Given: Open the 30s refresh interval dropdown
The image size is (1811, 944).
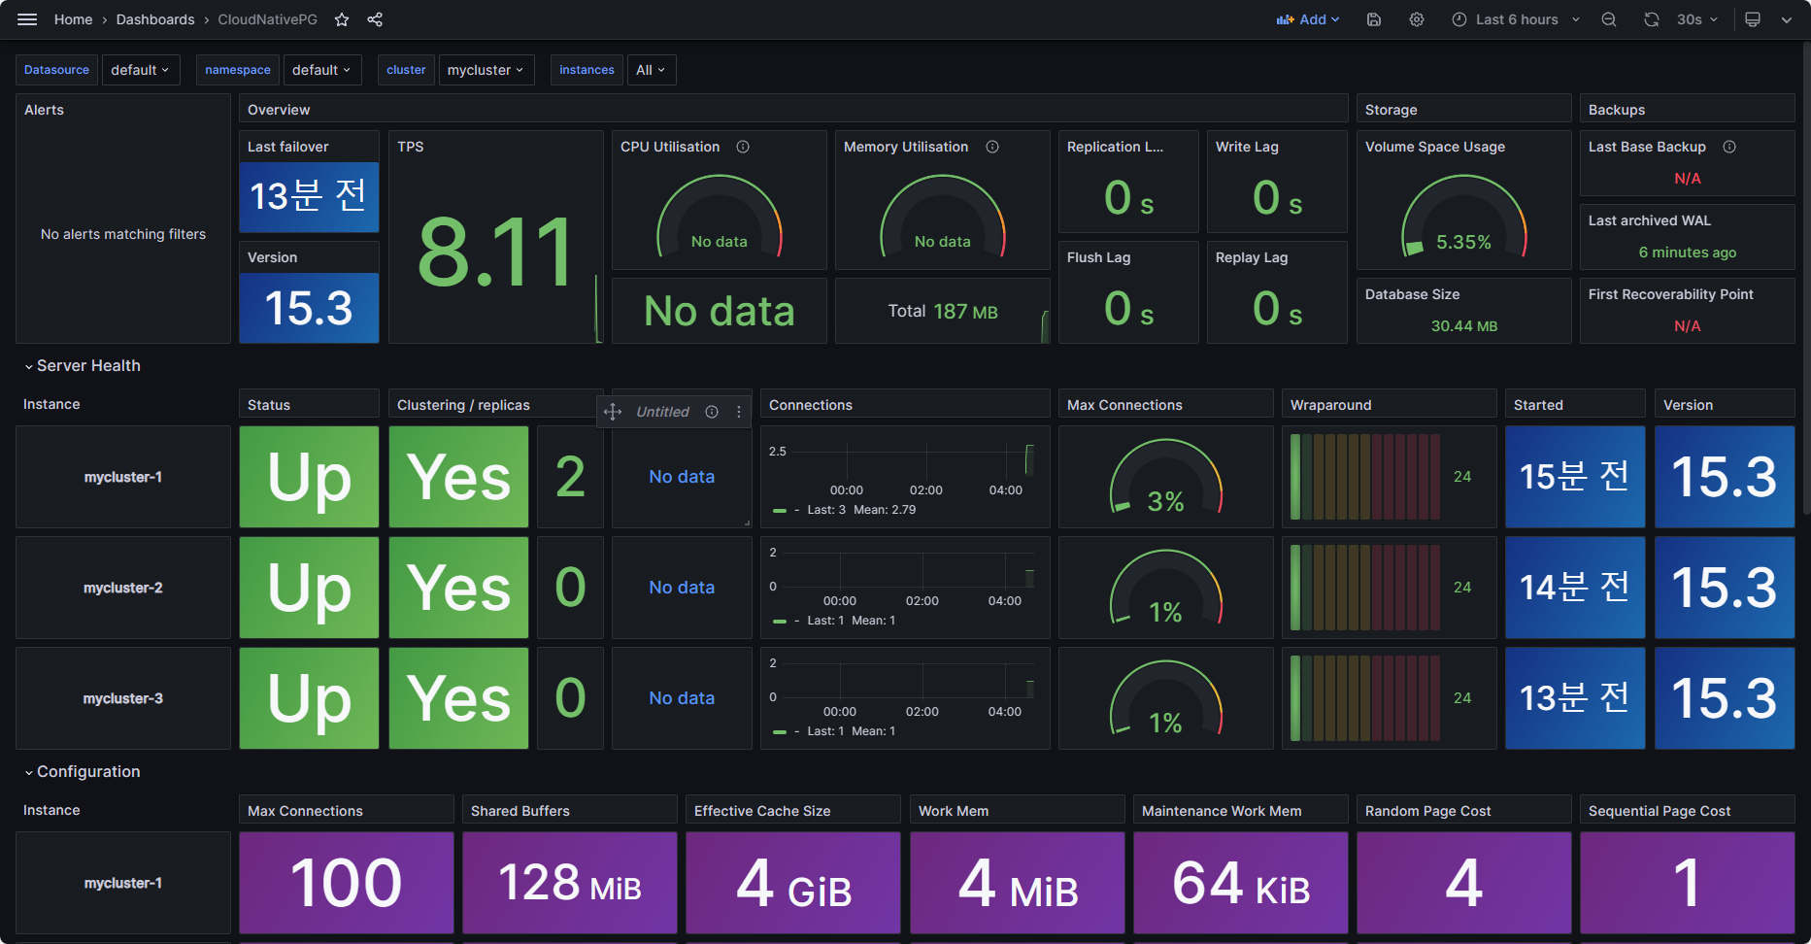Looking at the screenshot, I should coord(1697,19).
